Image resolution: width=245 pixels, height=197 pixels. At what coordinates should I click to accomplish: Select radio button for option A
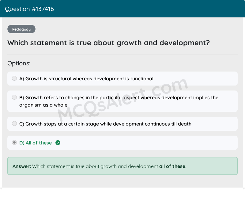tap(14, 78)
